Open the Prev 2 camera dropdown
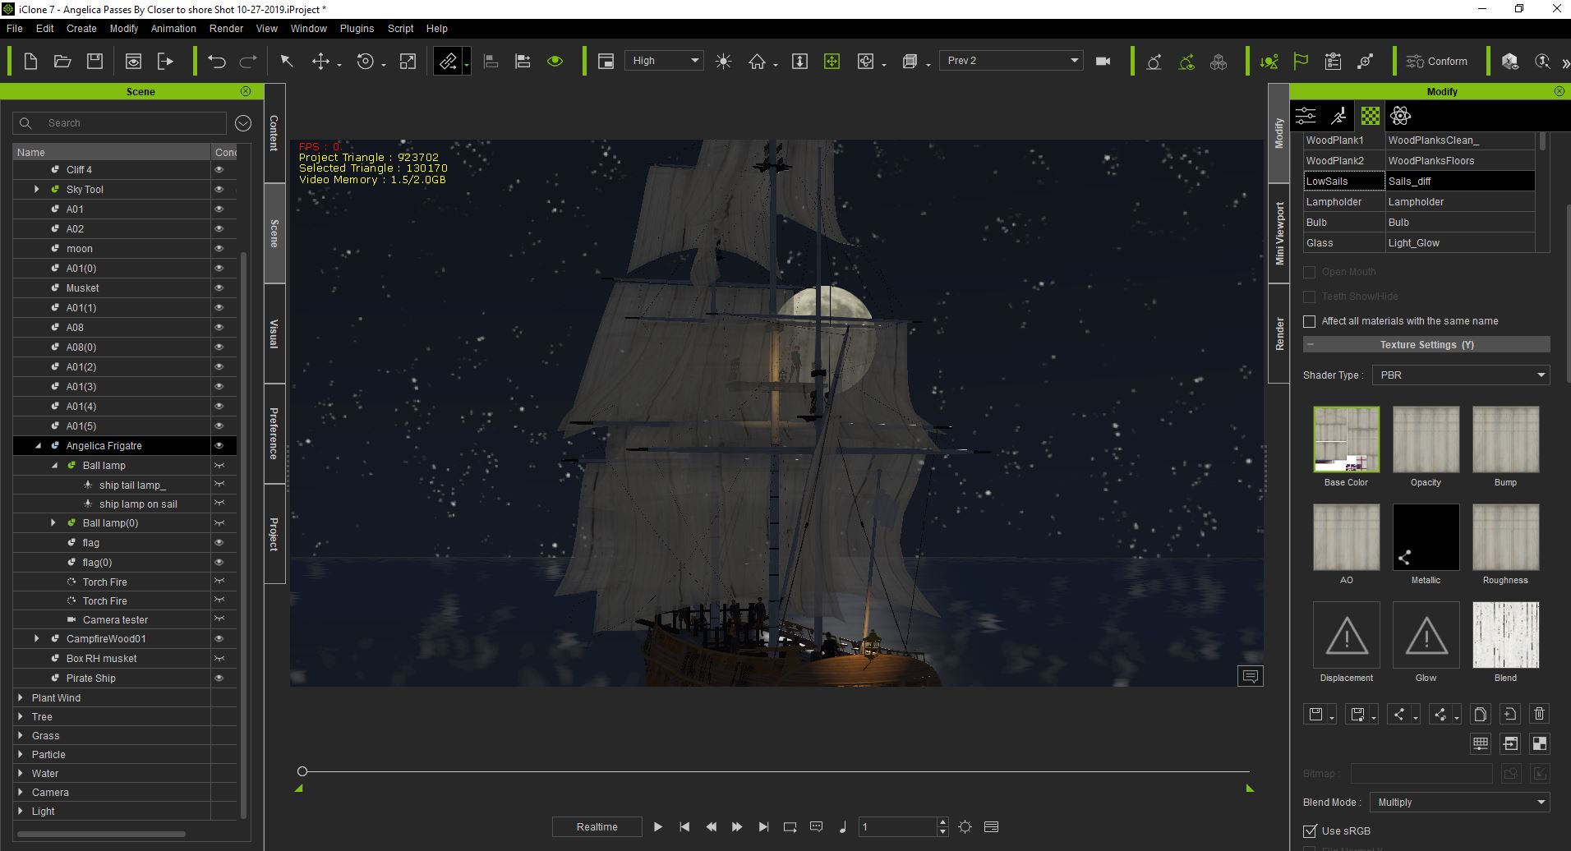Screen dimensions: 1571x851 coord(1011,61)
